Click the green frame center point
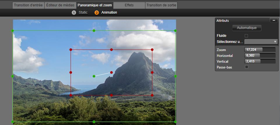 [94, 76]
